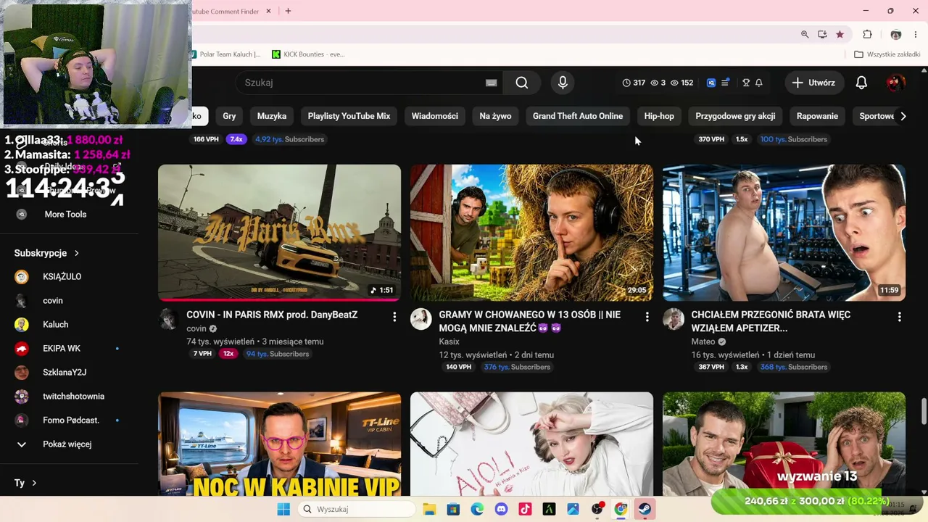This screenshot has height=522, width=928.
Task: Click the vidIQ logo icon in the toolbar
Action: (x=711, y=83)
